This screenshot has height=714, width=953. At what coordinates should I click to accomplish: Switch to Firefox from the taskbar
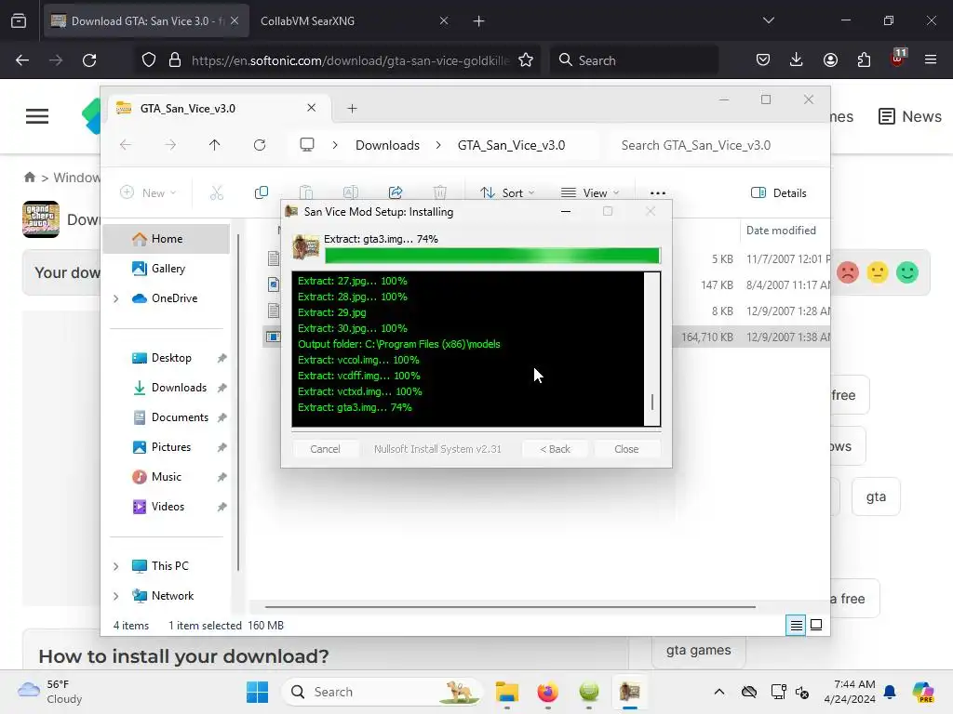tap(547, 692)
